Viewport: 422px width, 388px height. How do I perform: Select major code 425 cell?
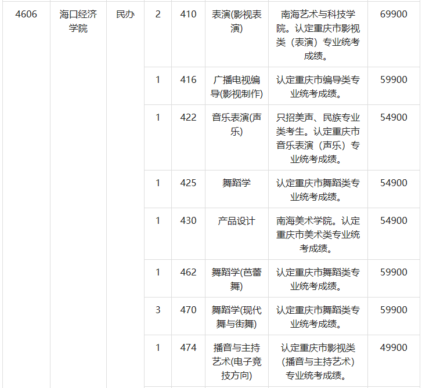[188, 183]
